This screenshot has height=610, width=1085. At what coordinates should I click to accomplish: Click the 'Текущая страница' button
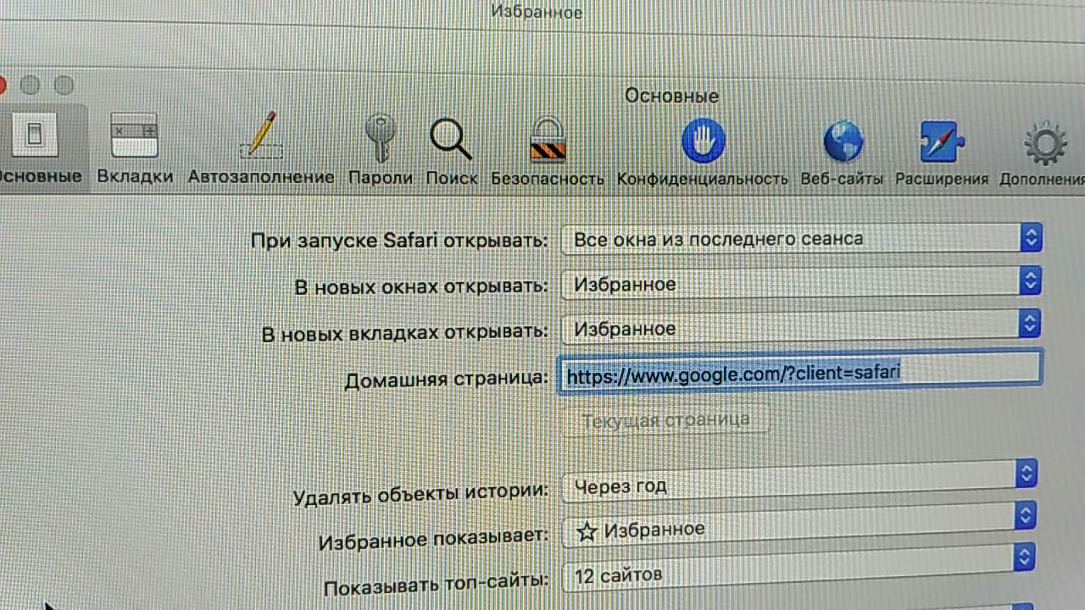[x=665, y=419]
